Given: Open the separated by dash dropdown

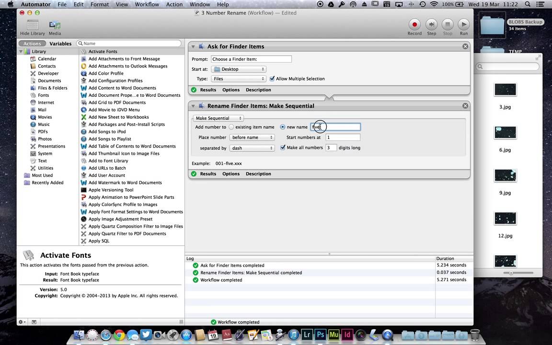Looking at the screenshot, I should (x=252, y=148).
